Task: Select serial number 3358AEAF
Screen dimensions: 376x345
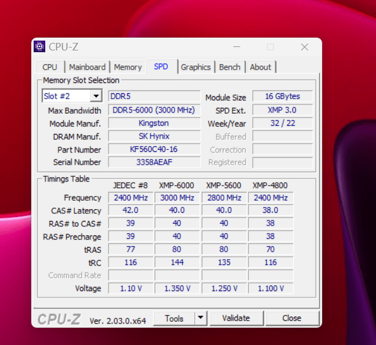Action: [154, 162]
